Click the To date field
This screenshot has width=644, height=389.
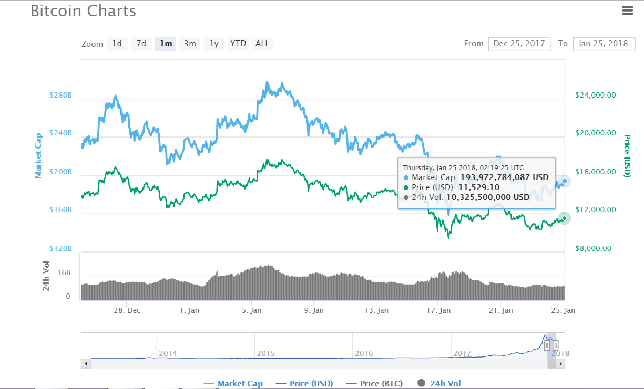604,44
